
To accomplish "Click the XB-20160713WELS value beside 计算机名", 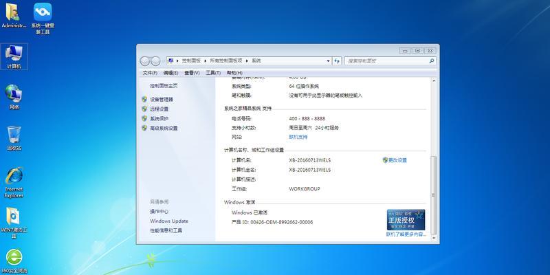I will [x=310, y=160].
